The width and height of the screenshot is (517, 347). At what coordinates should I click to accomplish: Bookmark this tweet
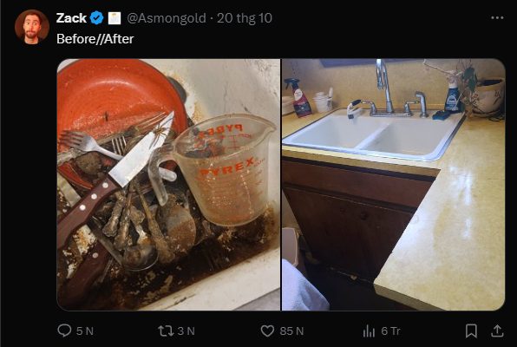(471, 331)
